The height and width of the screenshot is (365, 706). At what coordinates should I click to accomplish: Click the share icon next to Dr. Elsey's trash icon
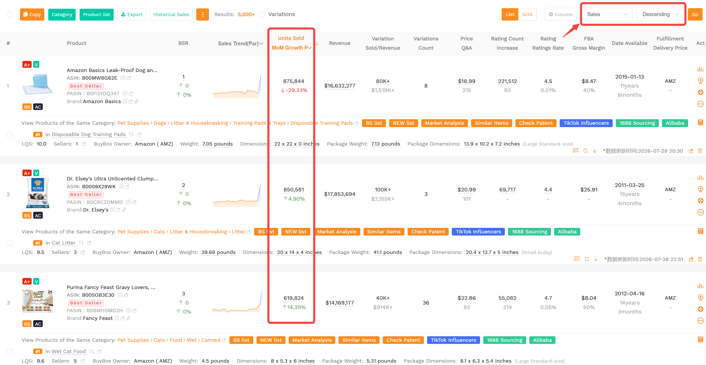tap(691, 260)
